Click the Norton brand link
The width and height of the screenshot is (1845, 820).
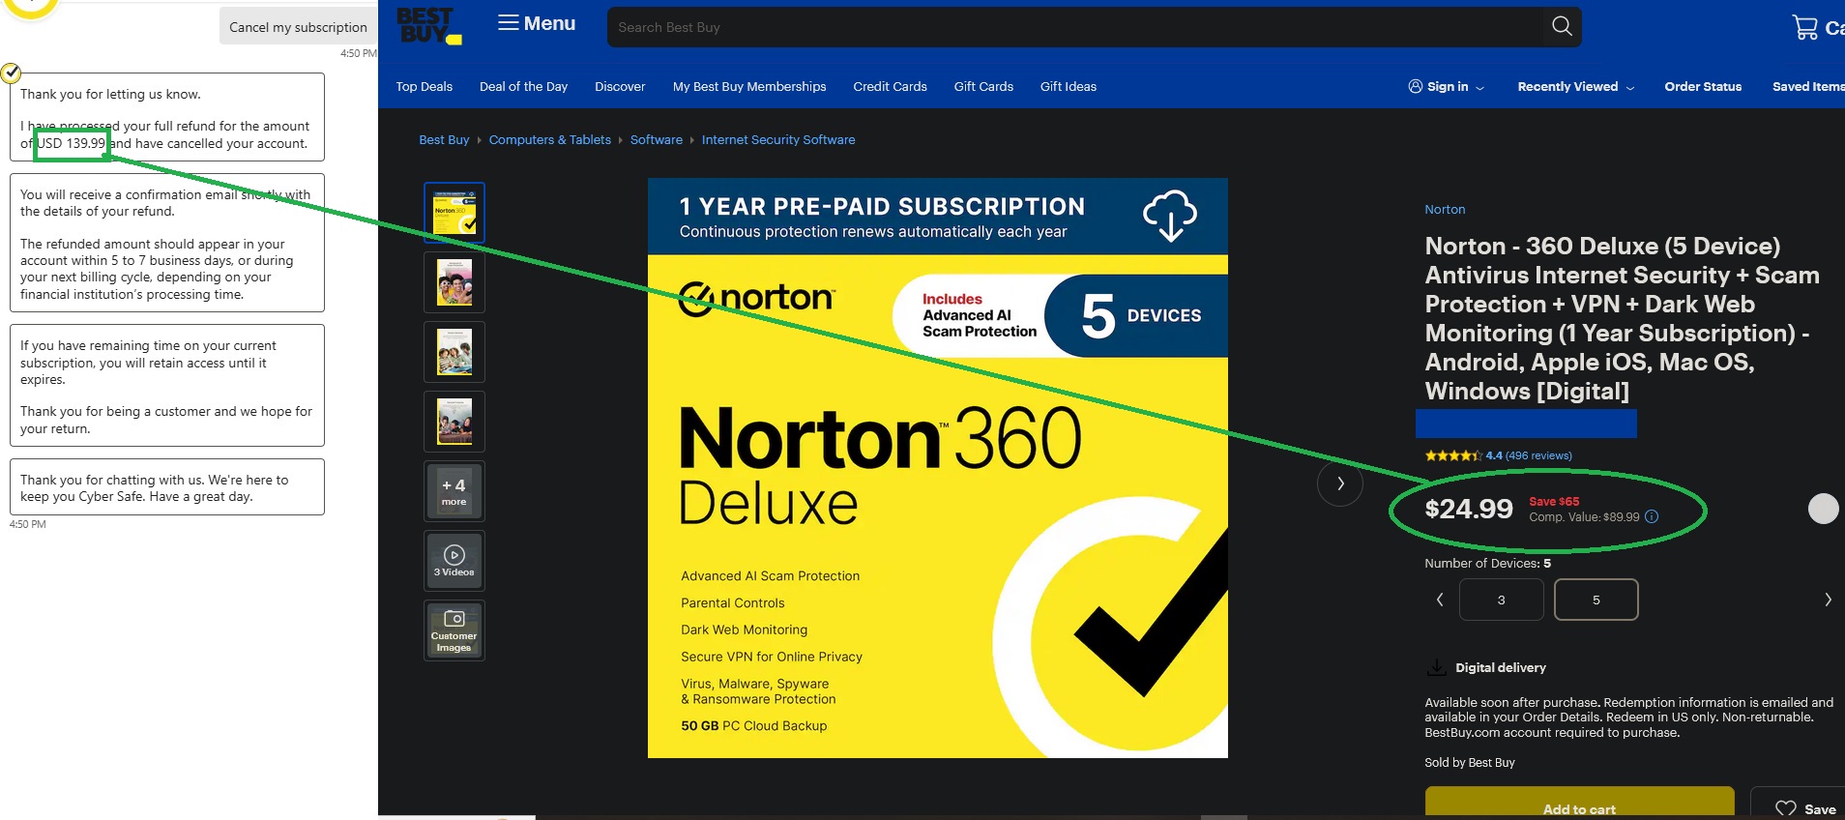[1445, 209]
